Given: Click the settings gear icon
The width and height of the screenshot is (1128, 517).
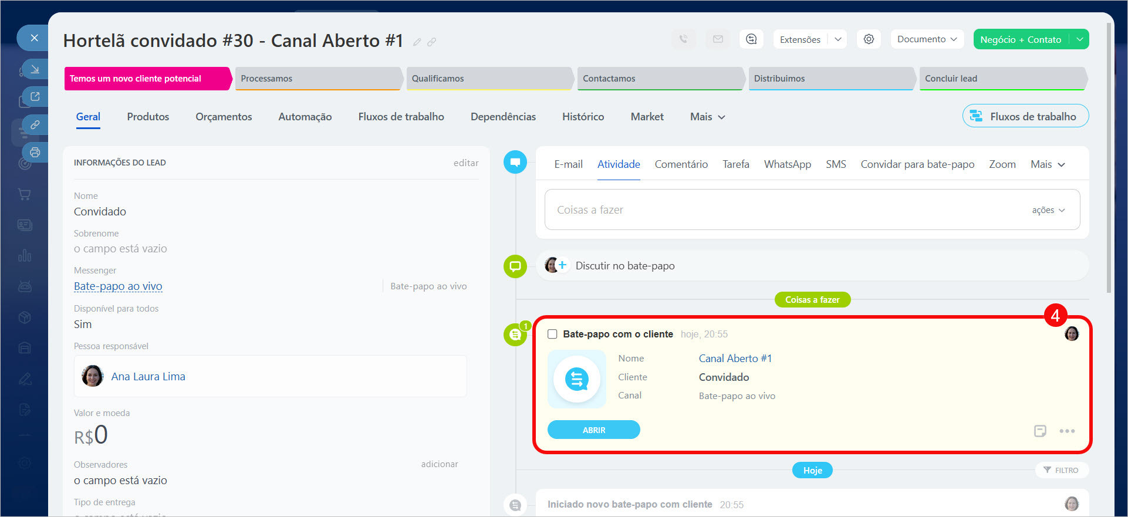Looking at the screenshot, I should tap(869, 39).
